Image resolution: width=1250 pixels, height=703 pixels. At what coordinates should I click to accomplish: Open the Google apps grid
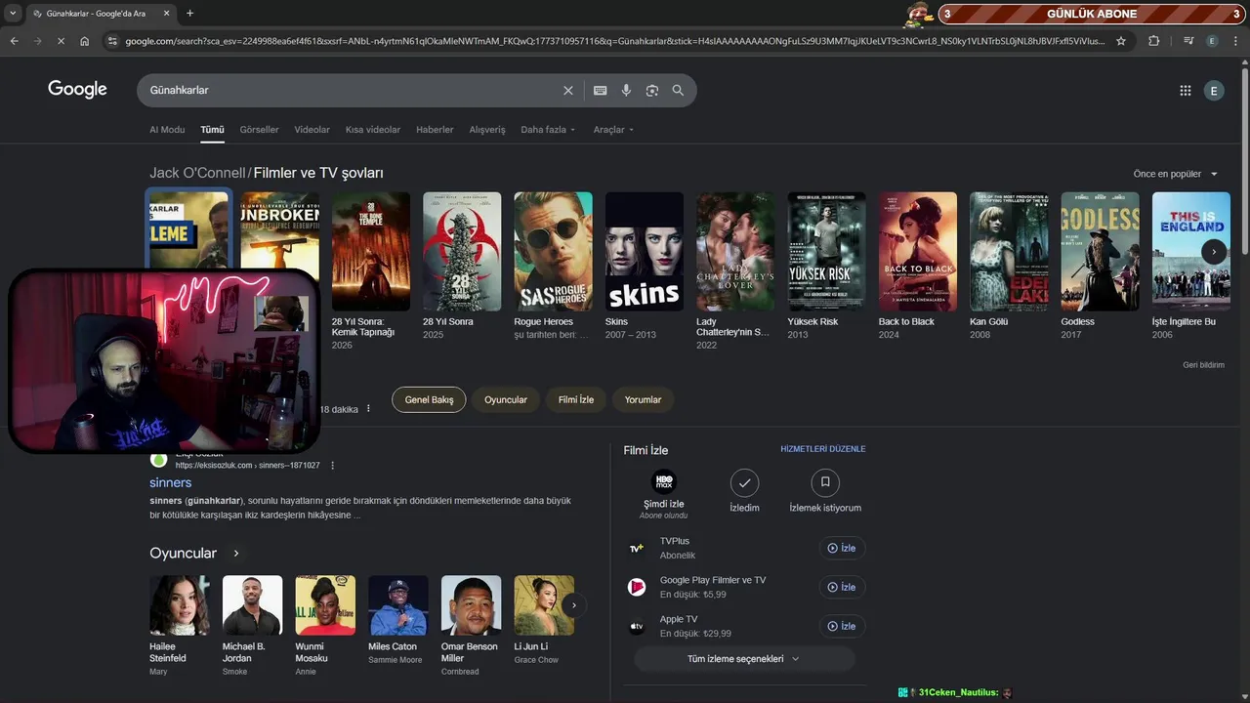[1186, 91]
